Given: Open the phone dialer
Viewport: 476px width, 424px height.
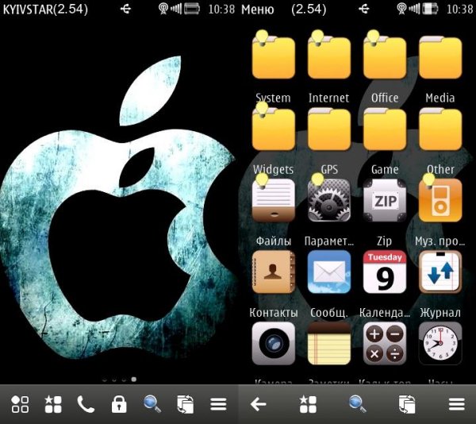Looking at the screenshot, I should (86, 404).
